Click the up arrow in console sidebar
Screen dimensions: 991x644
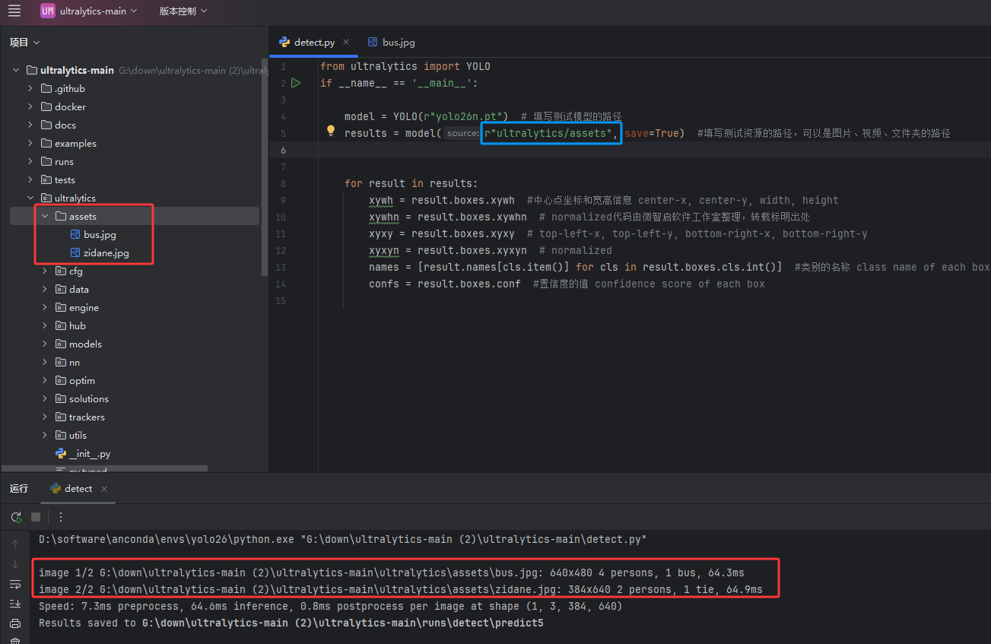15,544
